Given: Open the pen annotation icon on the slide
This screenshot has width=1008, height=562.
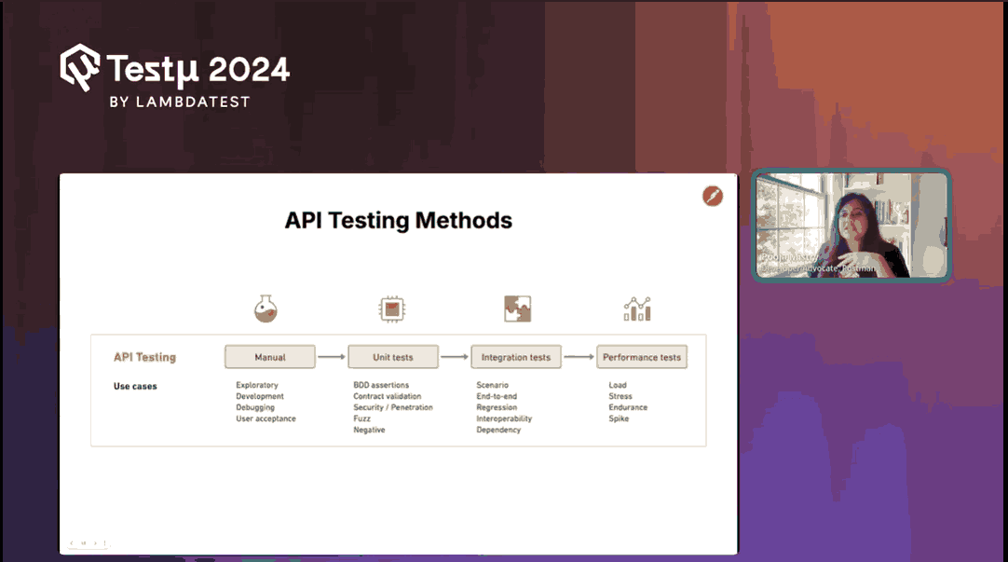Looking at the screenshot, I should click(713, 197).
